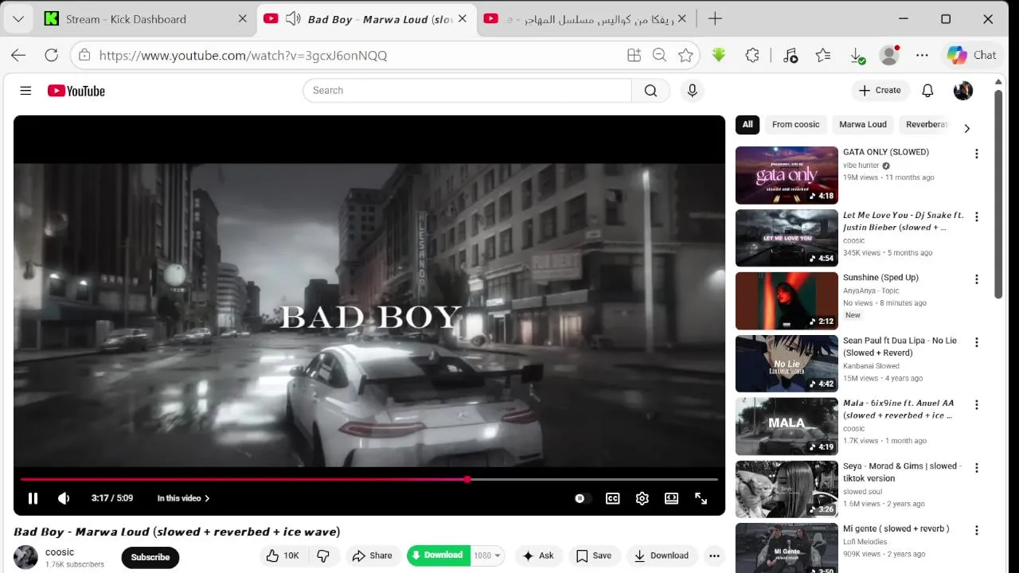Open the Ask AI button

(x=538, y=555)
